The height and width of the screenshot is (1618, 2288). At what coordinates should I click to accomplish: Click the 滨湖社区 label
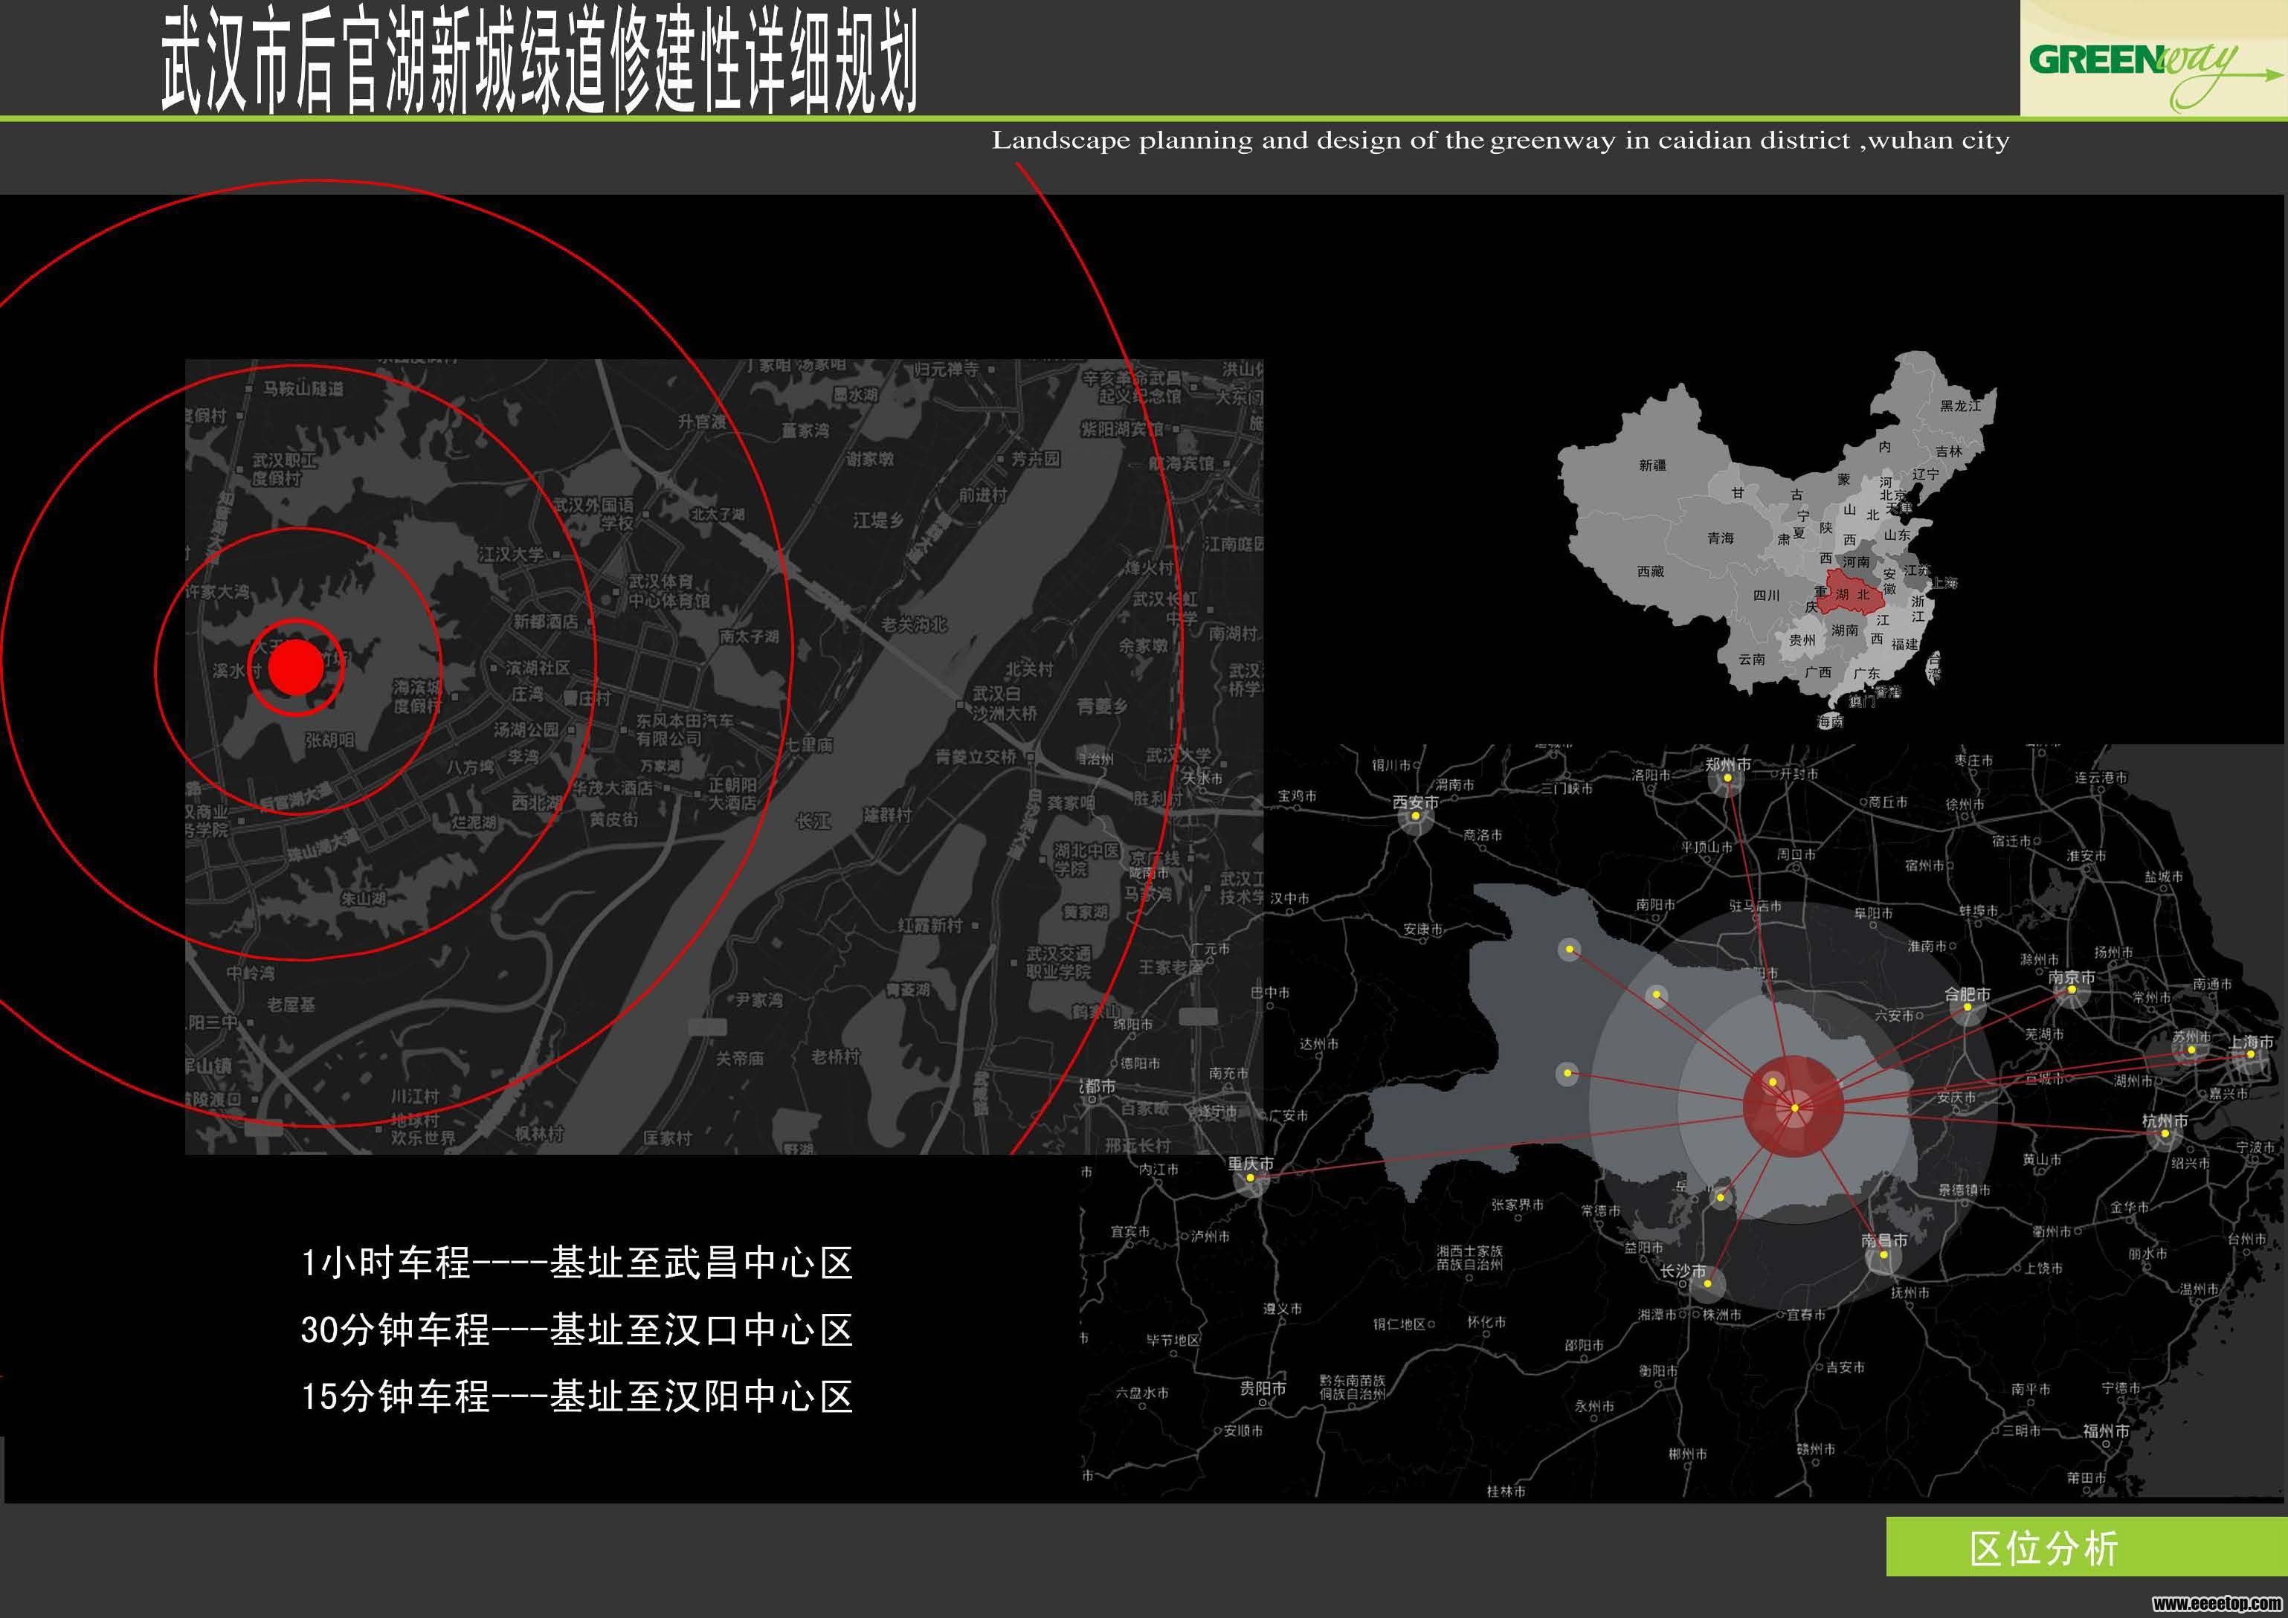point(537,668)
